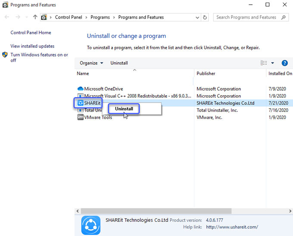293x236 pixels.
Task: Click the horizontal scrollbar left arrow
Action: point(78,211)
